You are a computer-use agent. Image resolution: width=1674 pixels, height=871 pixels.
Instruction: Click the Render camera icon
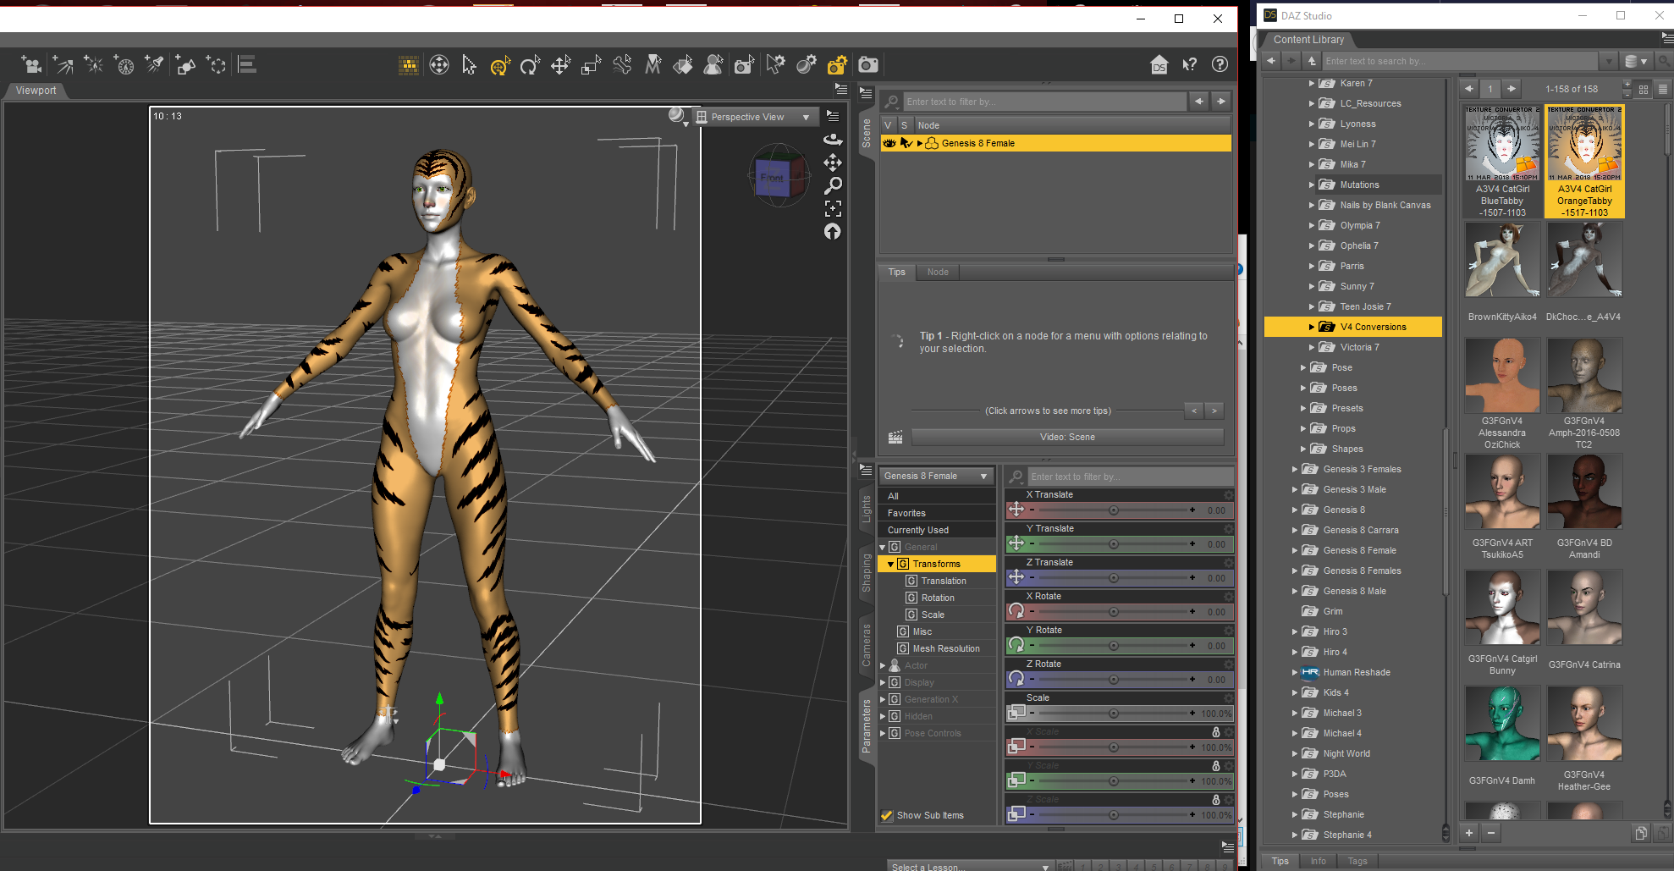(868, 65)
